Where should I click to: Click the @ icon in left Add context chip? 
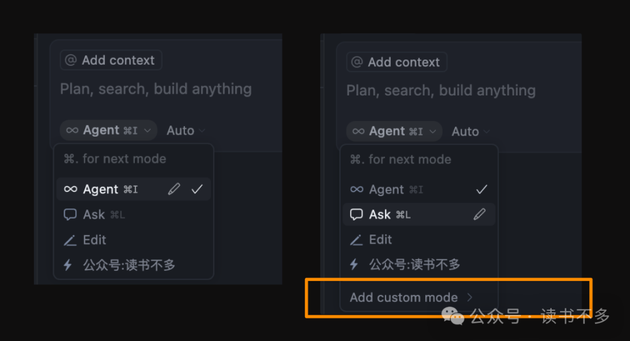point(71,61)
